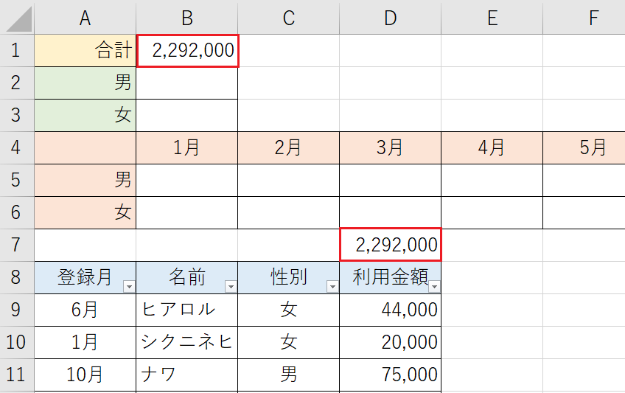Select cell B5 under 1月 for 男
The image size is (625, 393).
187,180
